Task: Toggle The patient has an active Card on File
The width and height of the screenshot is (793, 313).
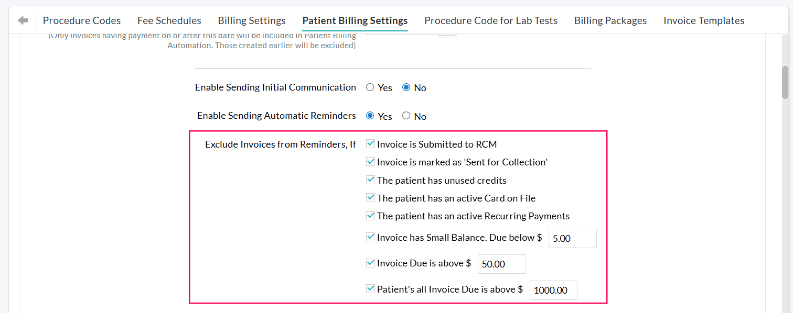Action: pyautogui.click(x=370, y=197)
